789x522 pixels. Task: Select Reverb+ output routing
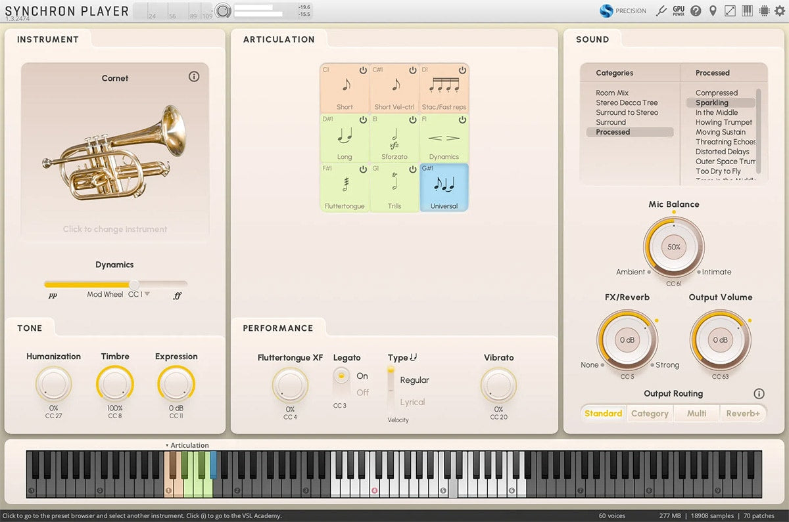[x=743, y=414]
